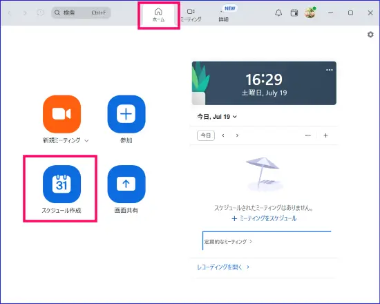Go to next day with right chevron
Viewport: 380px width, 304px height.
point(237,135)
